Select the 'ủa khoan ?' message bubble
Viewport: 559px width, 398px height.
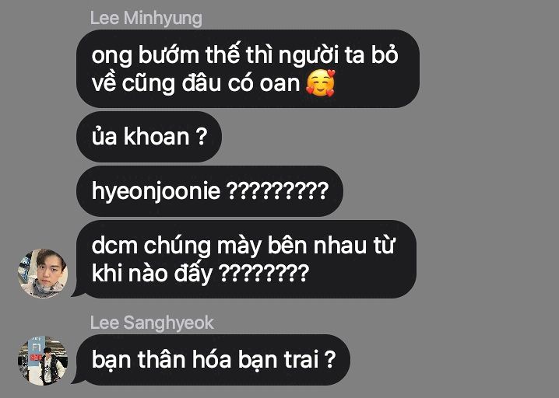tap(149, 137)
